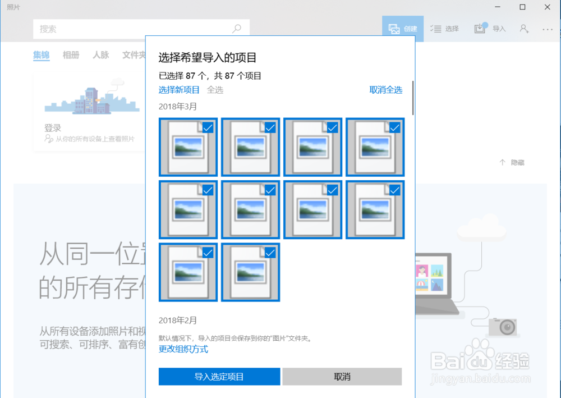Maximize the Photos window
The height and width of the screenshot is (398, 561).
click(522, 7)
